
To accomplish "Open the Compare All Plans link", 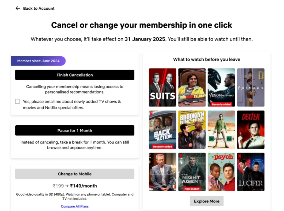I will pos(75,206).
